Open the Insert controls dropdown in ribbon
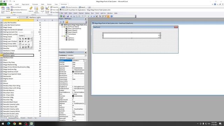Screen dimensions: 224x126 (x=42, y=9)
